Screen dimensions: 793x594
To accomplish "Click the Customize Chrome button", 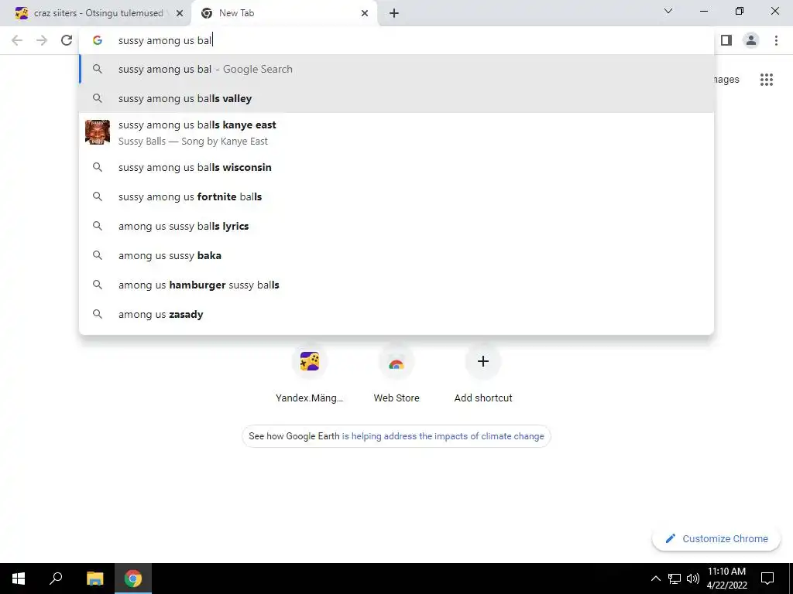I will pos(717,538).
